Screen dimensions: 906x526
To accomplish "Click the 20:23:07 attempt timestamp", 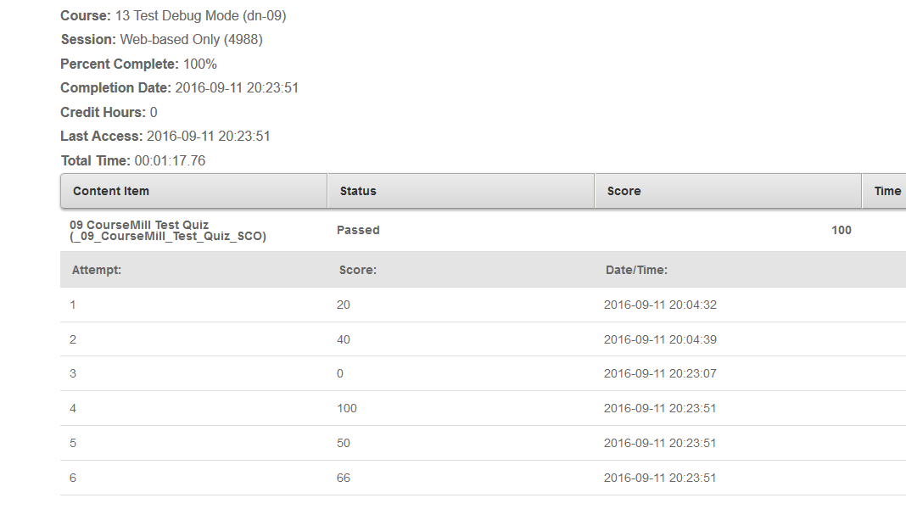I will coord(660,373).
